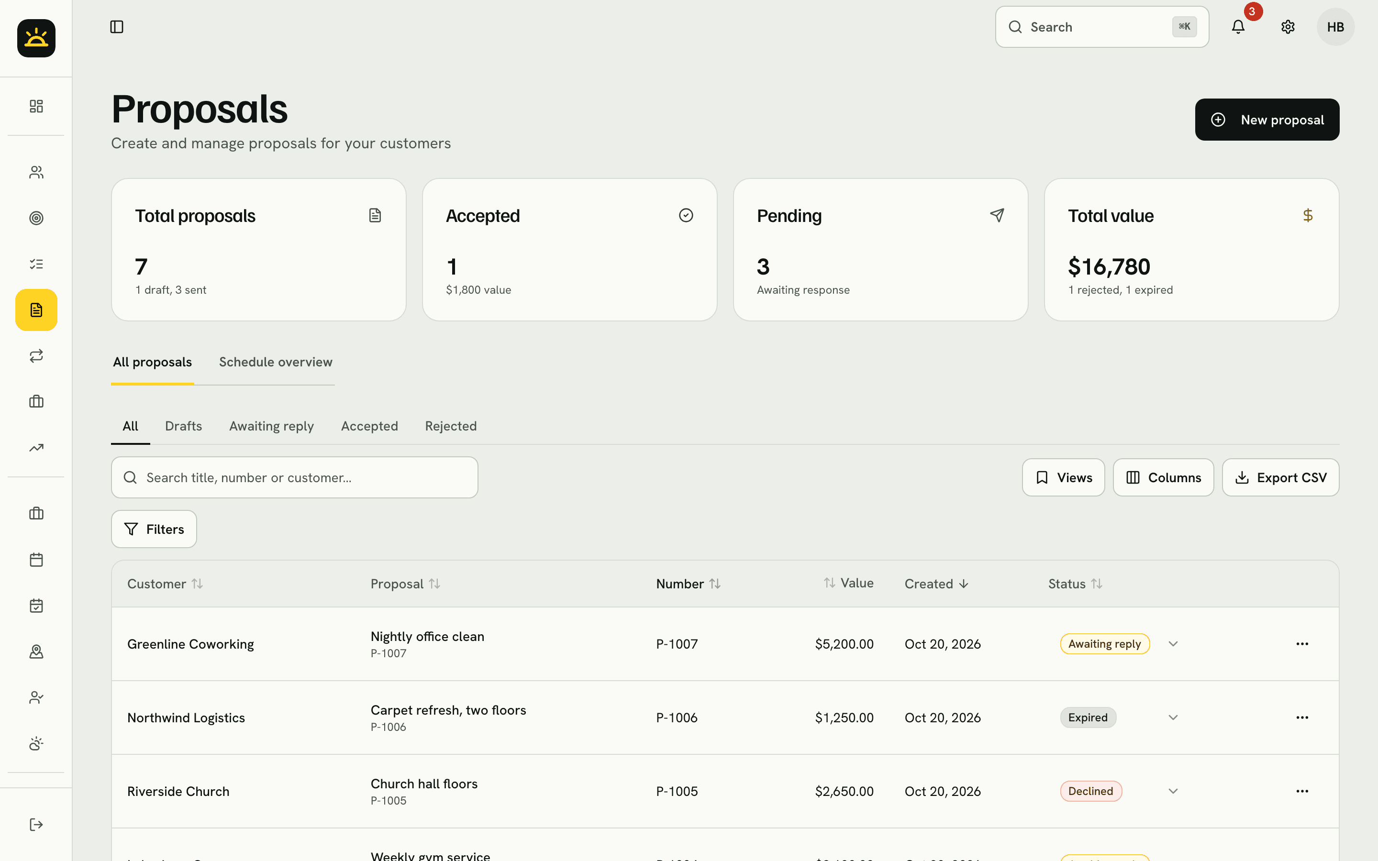Viewport: 1378px width, 861px height.
Task: Open the Views button
Action: pyautogui.click(x=1063, y=477)
